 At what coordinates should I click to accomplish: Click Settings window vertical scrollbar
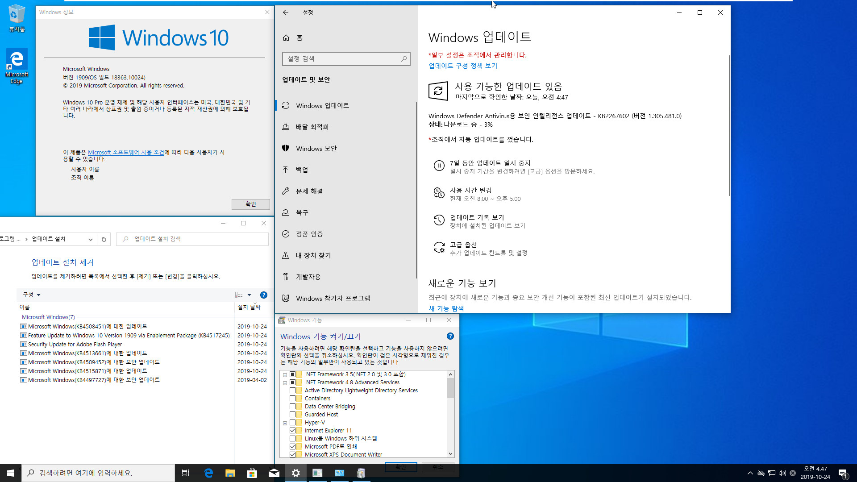(729, 125)
